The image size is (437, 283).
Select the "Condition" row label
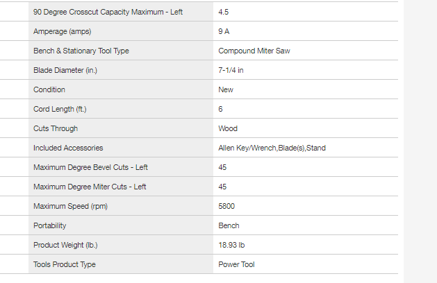point(49,89)
